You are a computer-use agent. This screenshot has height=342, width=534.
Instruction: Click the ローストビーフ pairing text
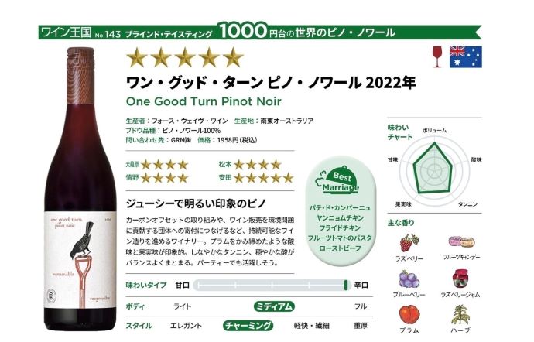tap(340, 248)
